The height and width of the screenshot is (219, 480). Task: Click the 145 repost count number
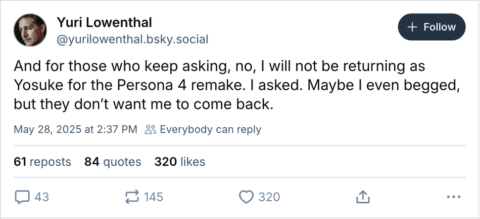pos(153,197)
